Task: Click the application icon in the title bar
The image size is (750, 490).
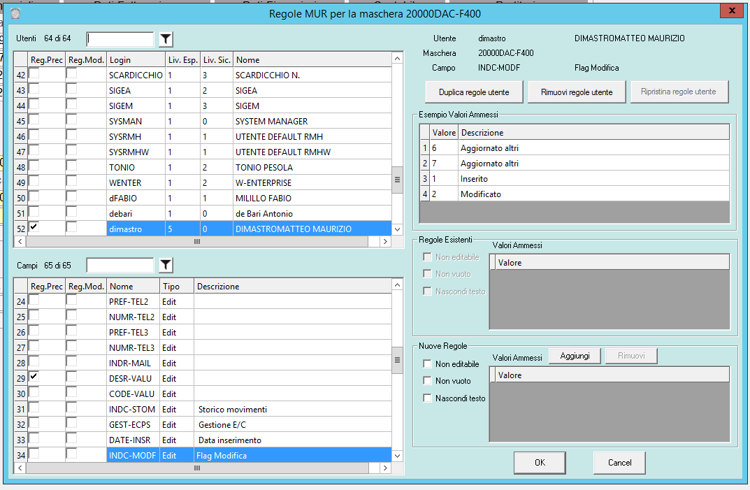Action: pyautogui.click(x=15, y=13)
